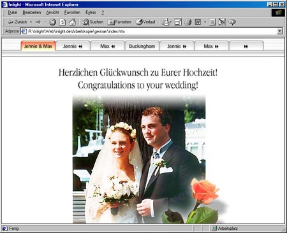Open the Jennie back-arrow tab

click(x=73, y=46)
